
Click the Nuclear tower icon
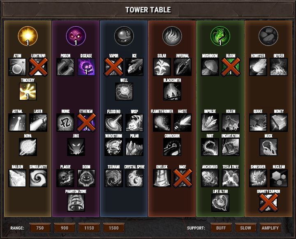[x=279, y=178]
